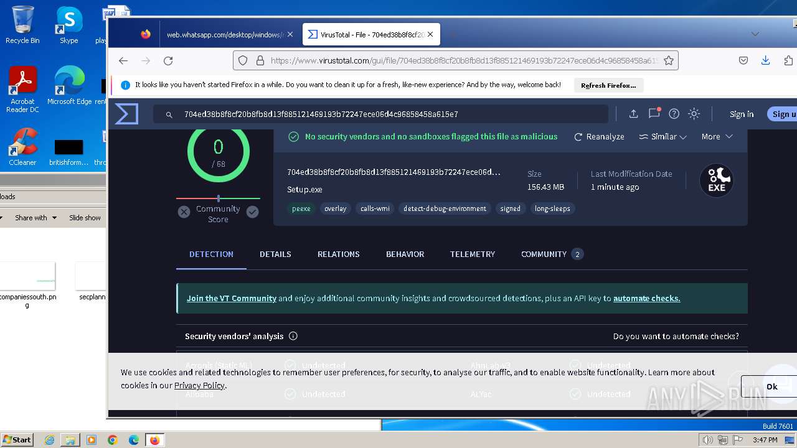Open BEHAVIOR tab

pos(405,254)
